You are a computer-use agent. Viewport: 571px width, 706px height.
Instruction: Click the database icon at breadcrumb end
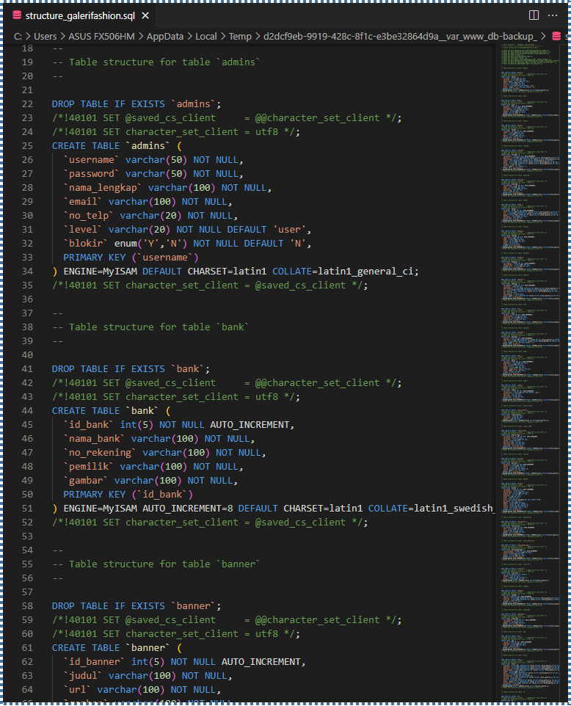(556, 36)
